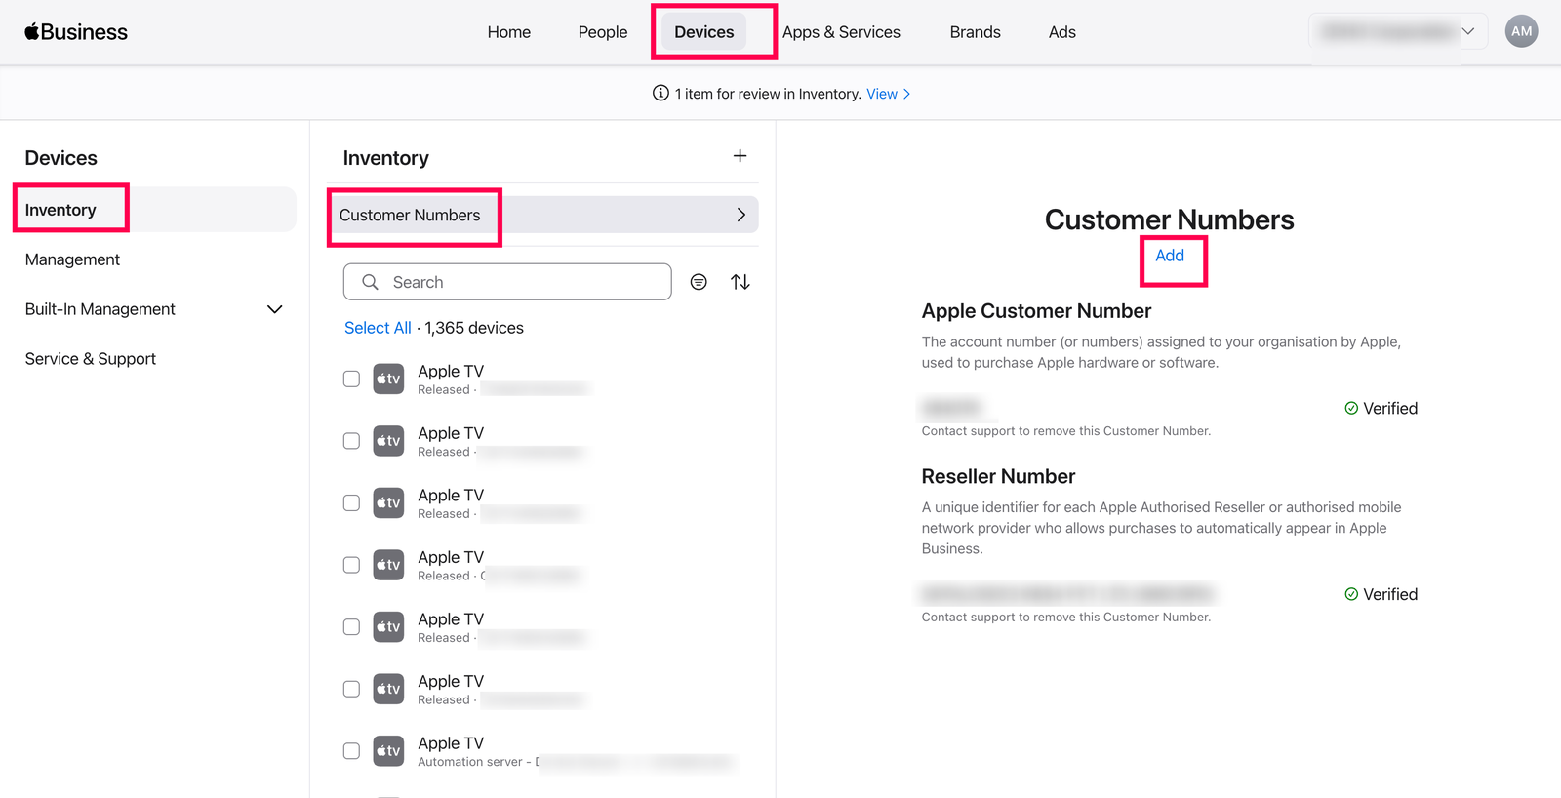The height and width of the screenshot is (798, 1561).
Task: Click the Reseller Number heading
Action: [998, 476]
